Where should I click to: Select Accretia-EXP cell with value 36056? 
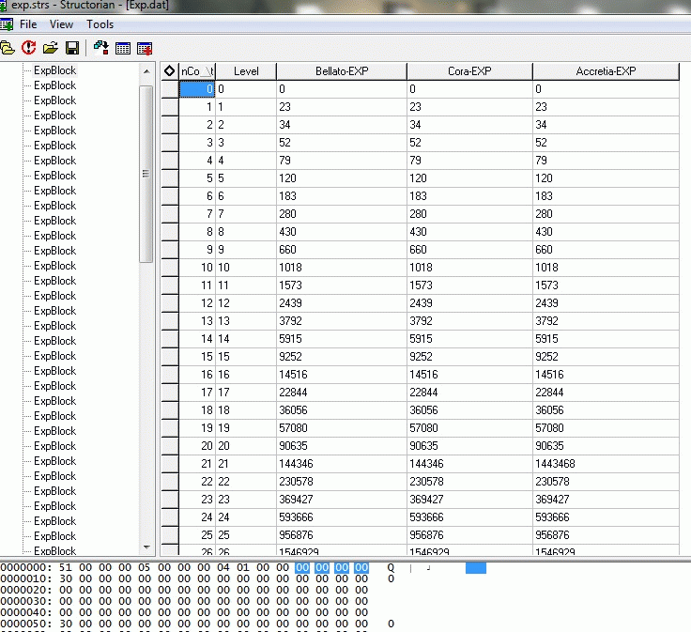pyautogui.click(x=606, y=410)
